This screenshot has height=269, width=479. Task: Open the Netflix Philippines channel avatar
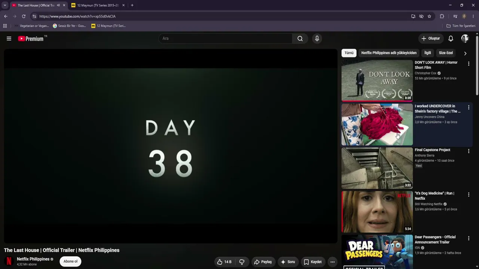point(9,262)
